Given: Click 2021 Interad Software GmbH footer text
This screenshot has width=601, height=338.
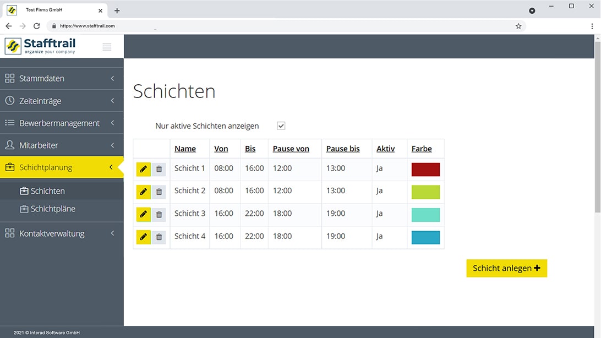Looking at the screenshot, I should tap(47, 332).
